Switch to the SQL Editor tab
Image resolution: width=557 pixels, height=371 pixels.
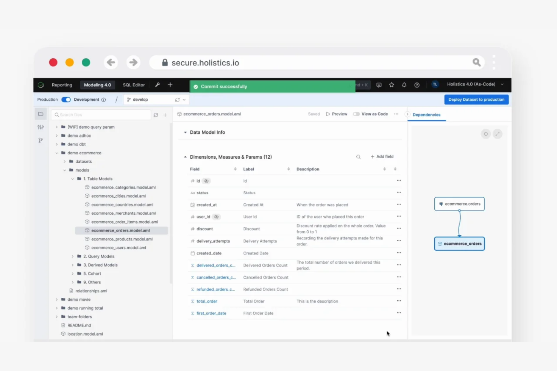[133, 85]
